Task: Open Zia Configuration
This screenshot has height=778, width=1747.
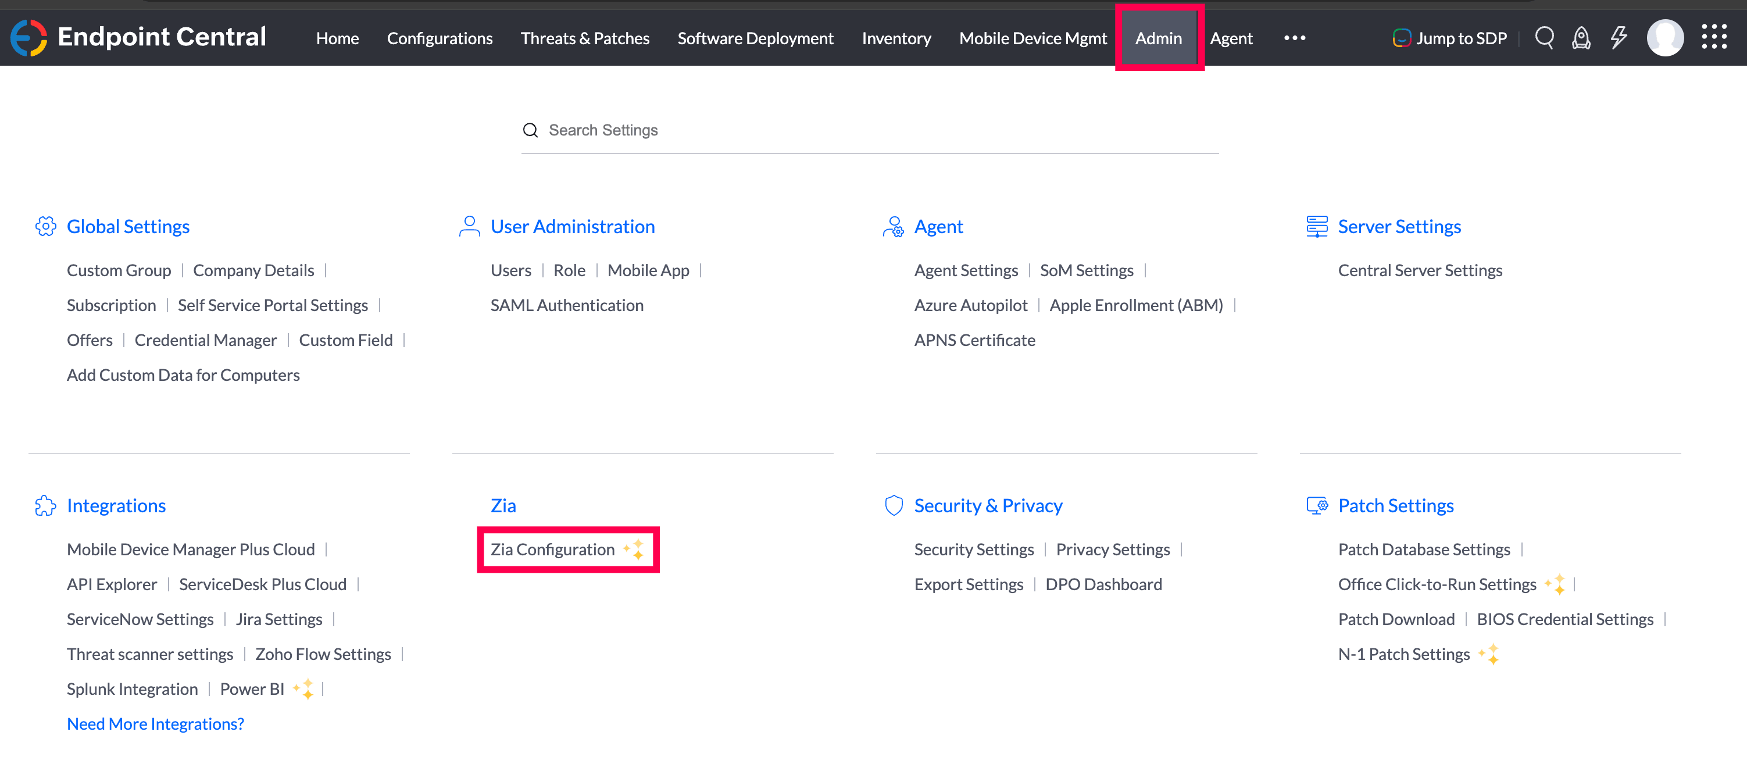Action: pyautogui.click(x=552, y=549)
